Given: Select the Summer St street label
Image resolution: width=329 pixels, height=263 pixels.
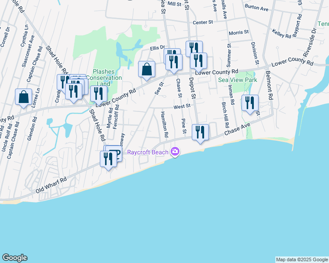Looking at the screenshot, I should (x=229, y=55).
